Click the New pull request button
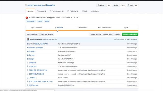The height and width of the screenshot is (91, 163). coord(47,34)
